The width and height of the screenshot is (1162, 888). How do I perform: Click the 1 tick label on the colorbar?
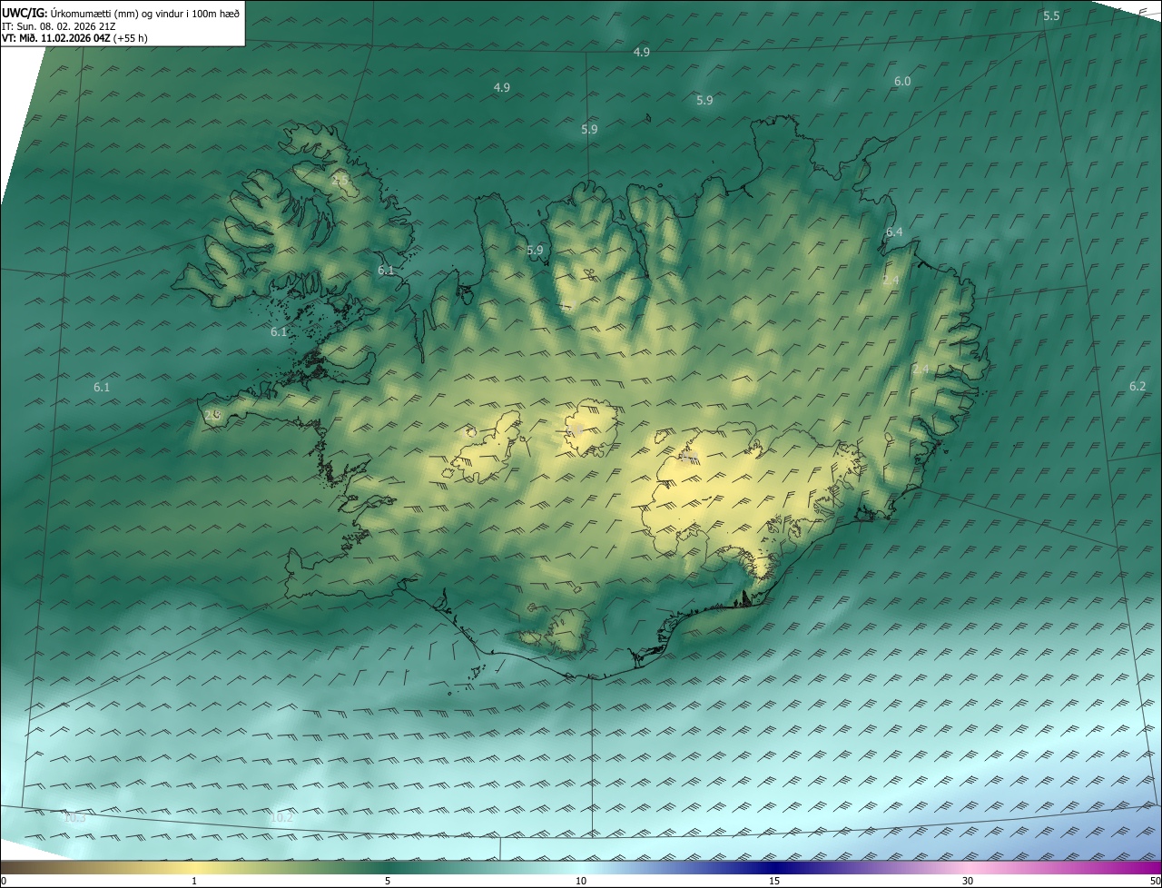point(194,881)
